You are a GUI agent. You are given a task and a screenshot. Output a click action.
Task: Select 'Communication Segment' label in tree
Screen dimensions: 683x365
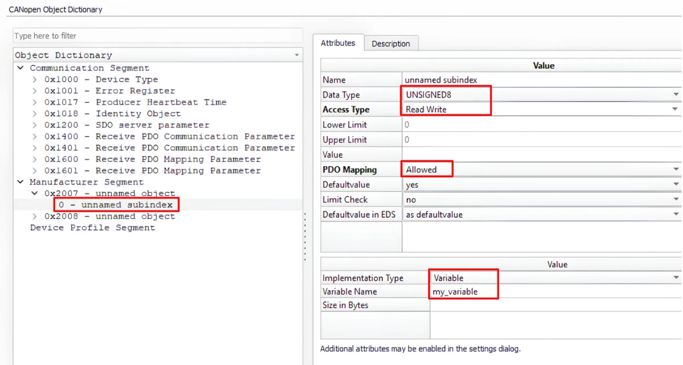point(89,68)
